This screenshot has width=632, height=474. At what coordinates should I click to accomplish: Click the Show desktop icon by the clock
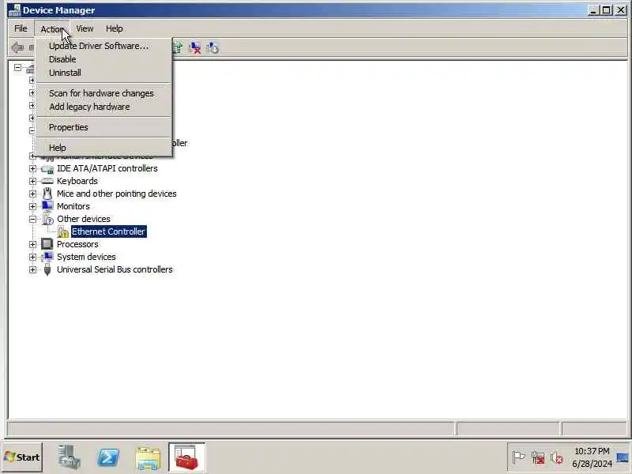pos(623,457)
